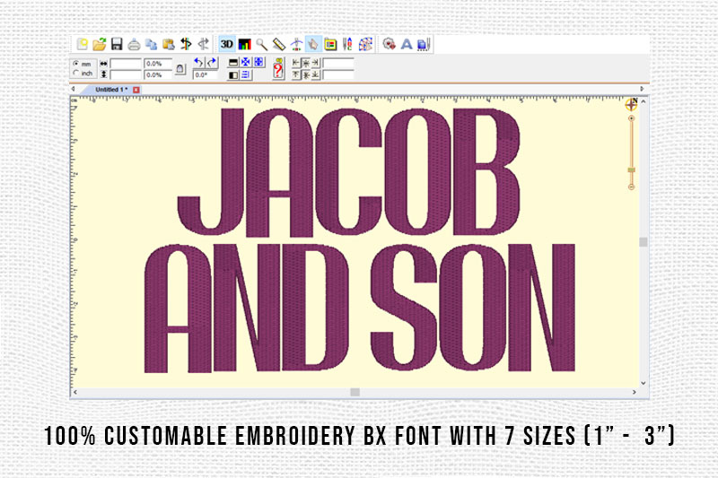Open the gear settings tool icon
This screenshot has width=718, height=478.
point(389,44)
